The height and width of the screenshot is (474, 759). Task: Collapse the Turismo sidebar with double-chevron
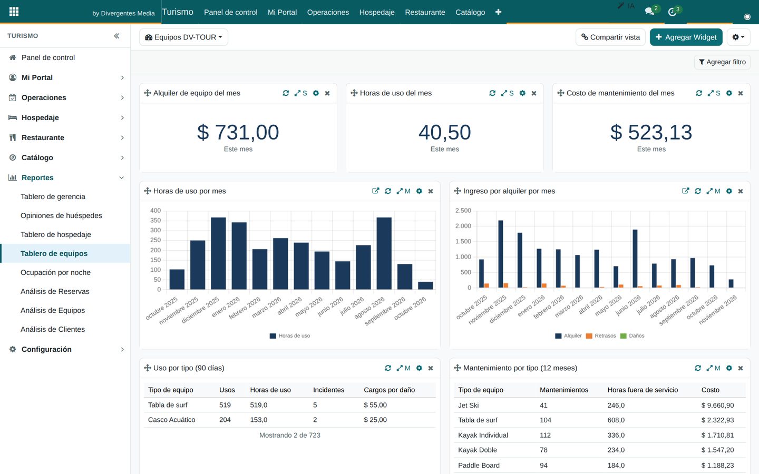[116, 36]
